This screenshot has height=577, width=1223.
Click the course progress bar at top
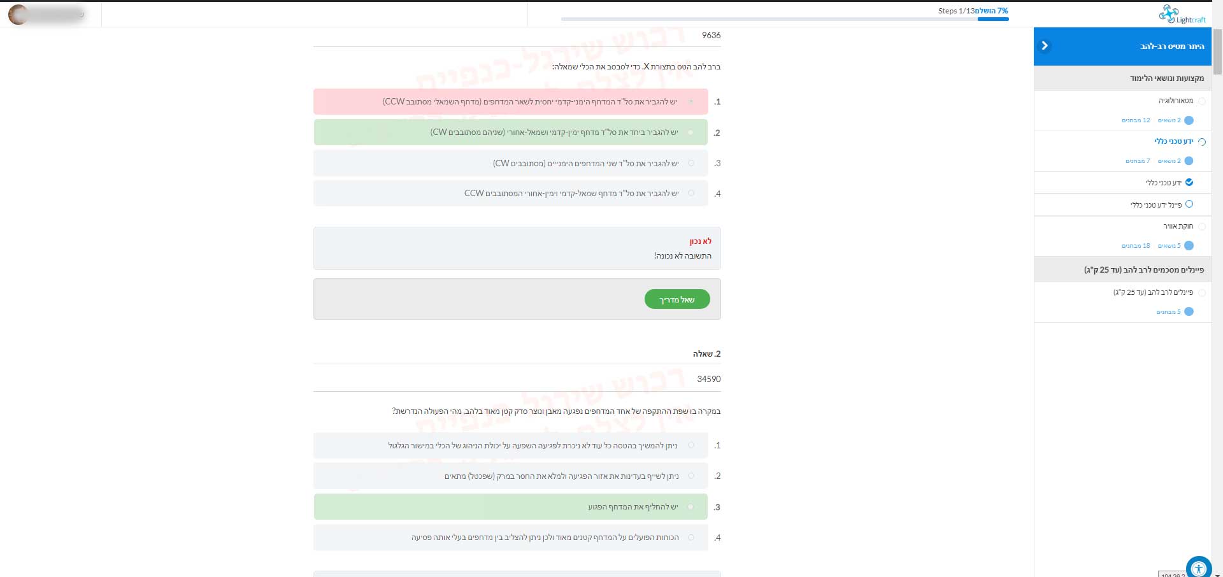(x=784, y=19)
